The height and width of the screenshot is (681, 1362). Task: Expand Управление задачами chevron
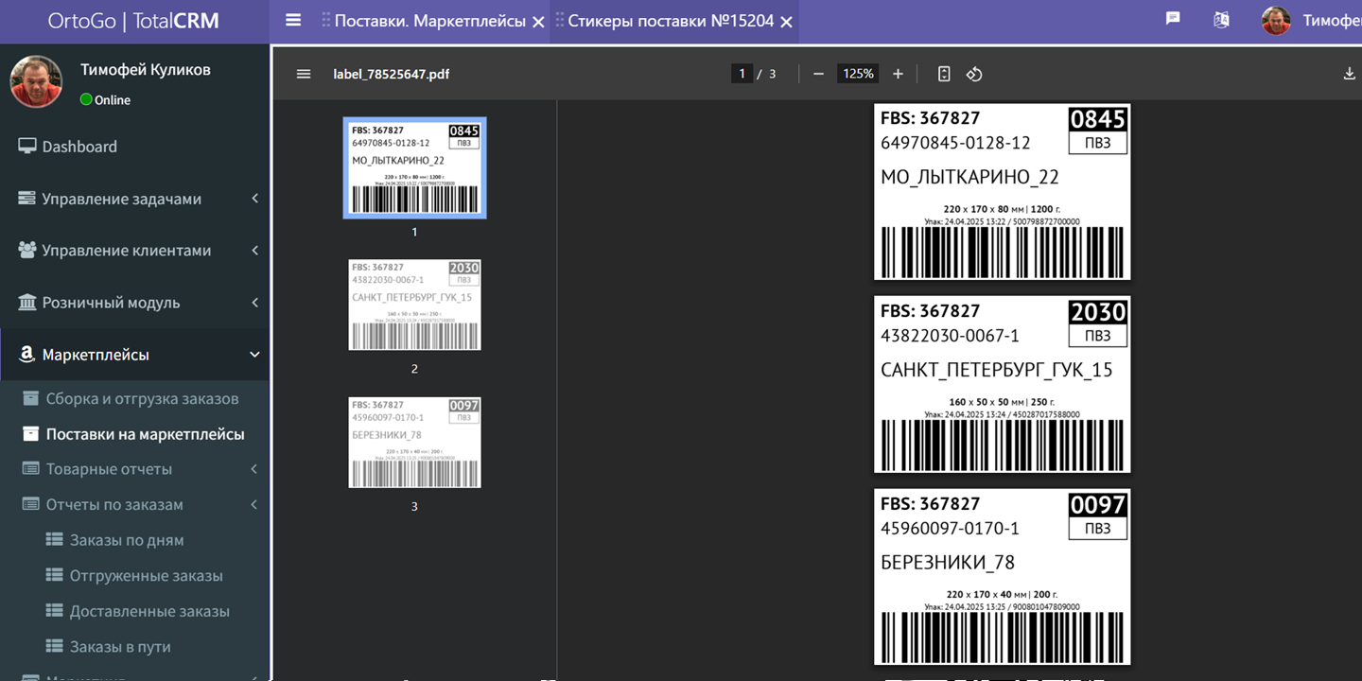click(x=254, y=199)
